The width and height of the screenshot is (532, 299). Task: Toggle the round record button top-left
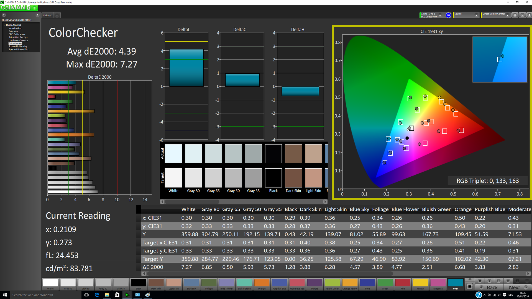(4, 15)
